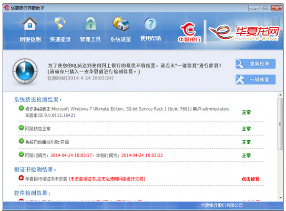Select the 网银检测 tab label
Image resolution: width=286 pixels, height=211 pixels.
tap(30, 39)
